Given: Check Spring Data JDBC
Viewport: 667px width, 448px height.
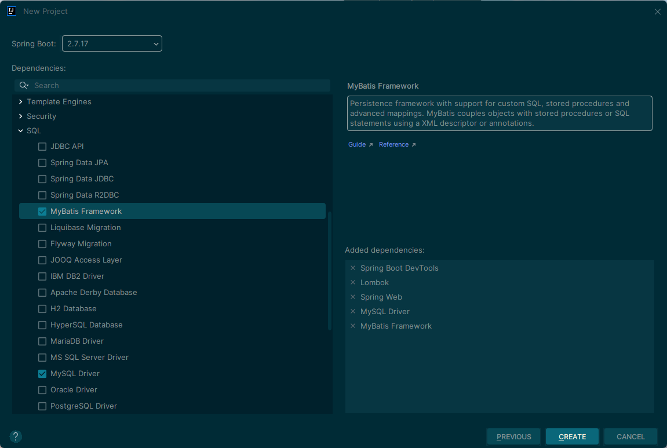Looking at the screenshot, I should pos(42,179).
